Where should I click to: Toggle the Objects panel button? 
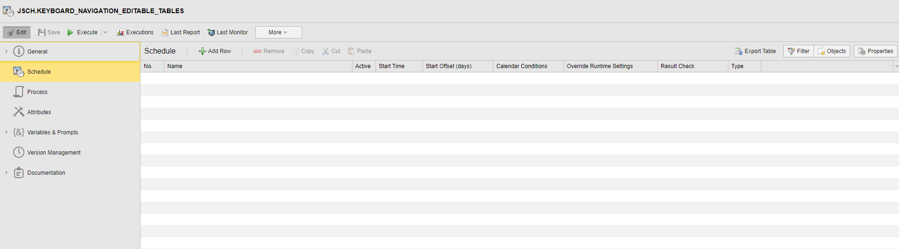tap(832, 51)
